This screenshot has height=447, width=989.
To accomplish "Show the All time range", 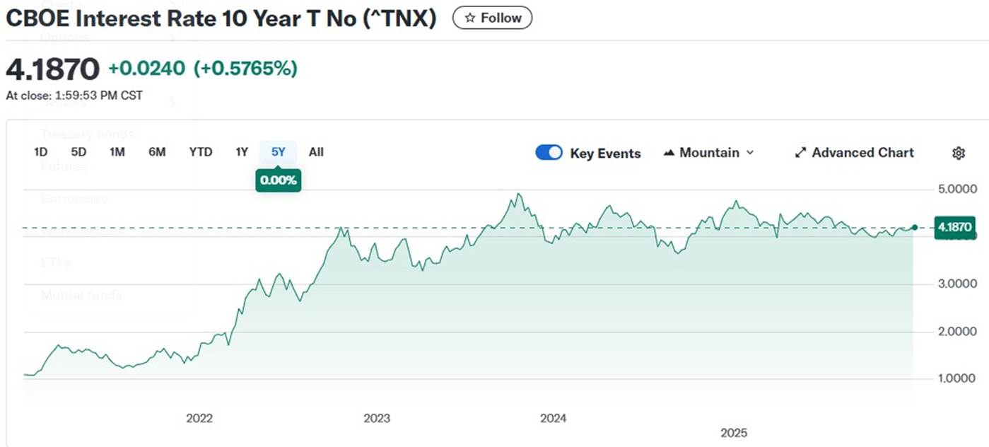I will 316,152.
